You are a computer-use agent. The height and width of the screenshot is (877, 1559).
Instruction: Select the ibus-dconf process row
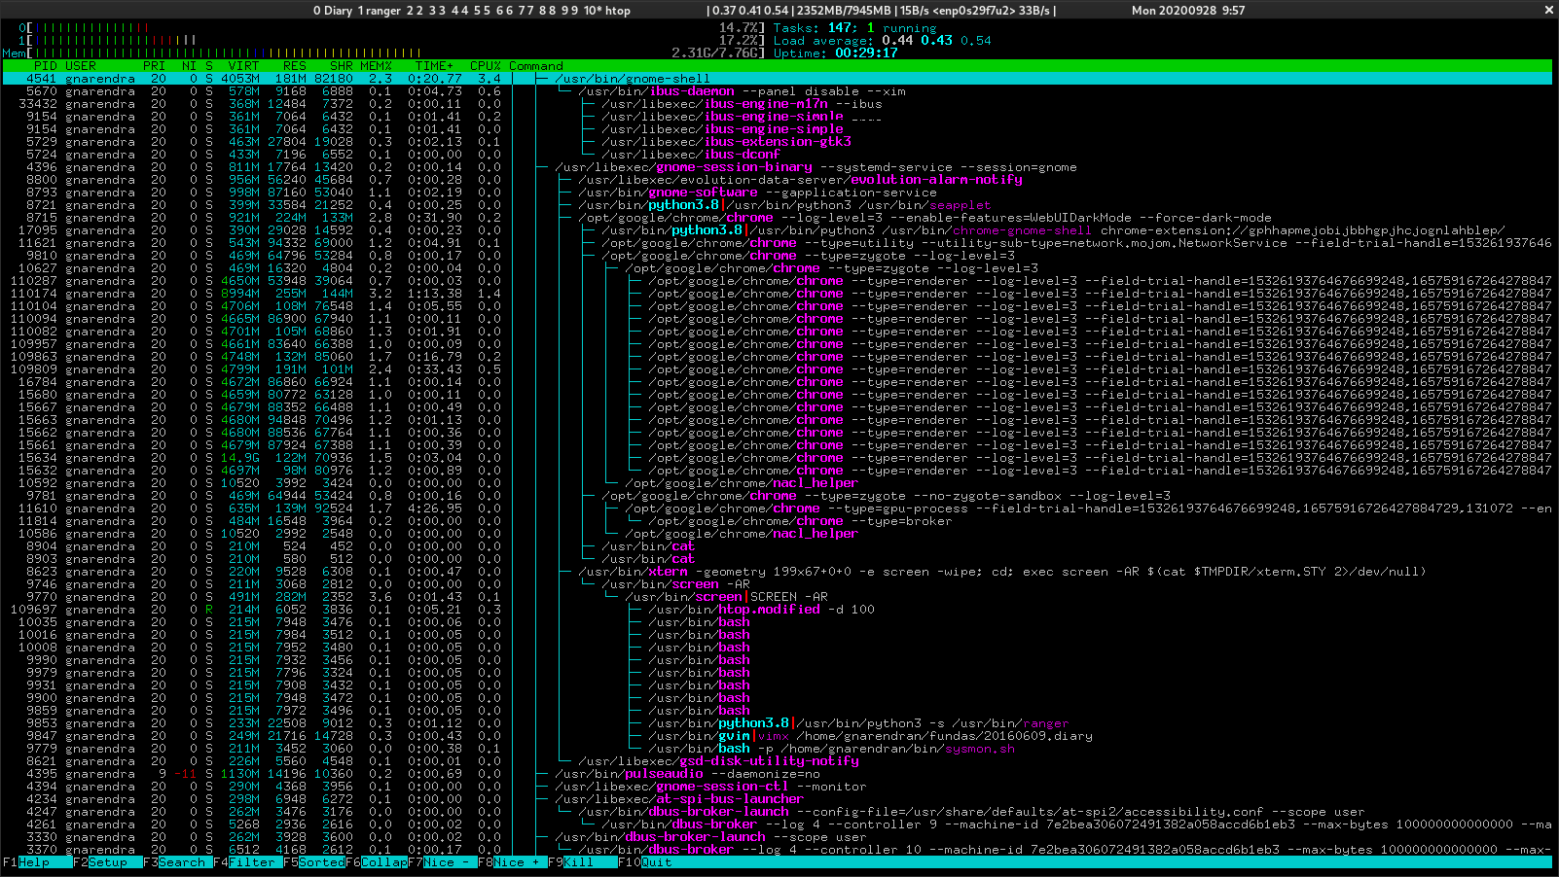click(777, 155)
